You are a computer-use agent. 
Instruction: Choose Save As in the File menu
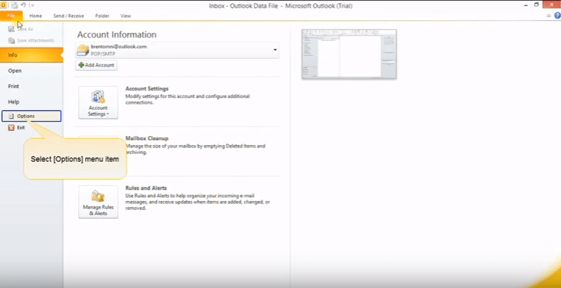[x=21, y=29]
